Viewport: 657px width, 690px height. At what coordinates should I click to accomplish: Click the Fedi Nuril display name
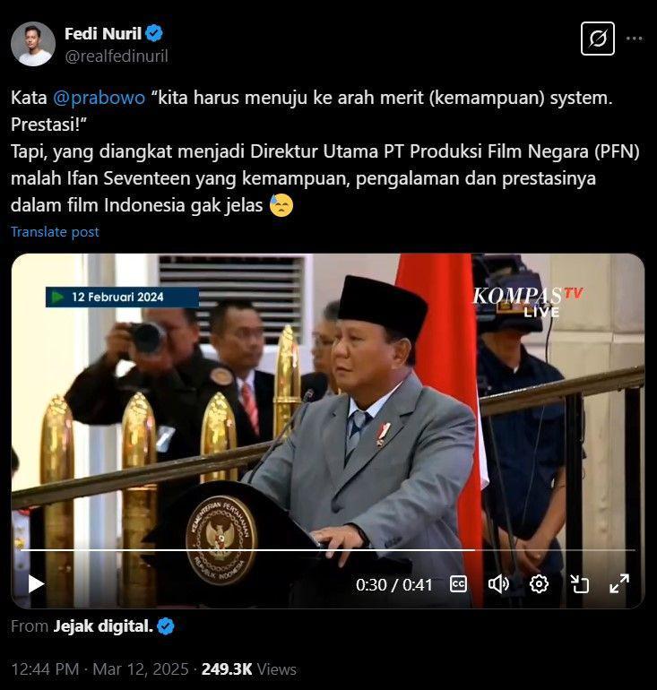tap(103, 33)
